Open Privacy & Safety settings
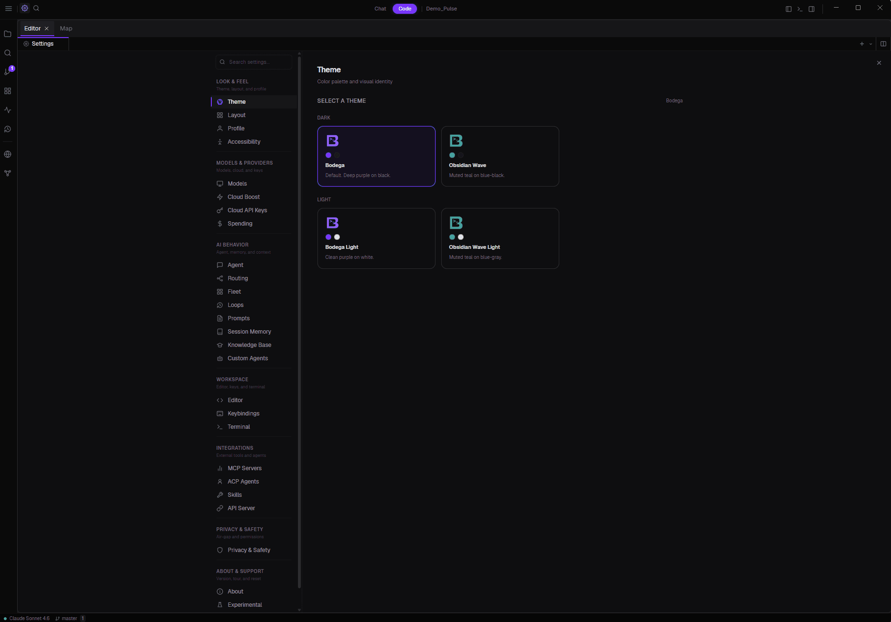The width and height of the screenshot is (891, 622). pyautogui.click(x=254, y=550)
